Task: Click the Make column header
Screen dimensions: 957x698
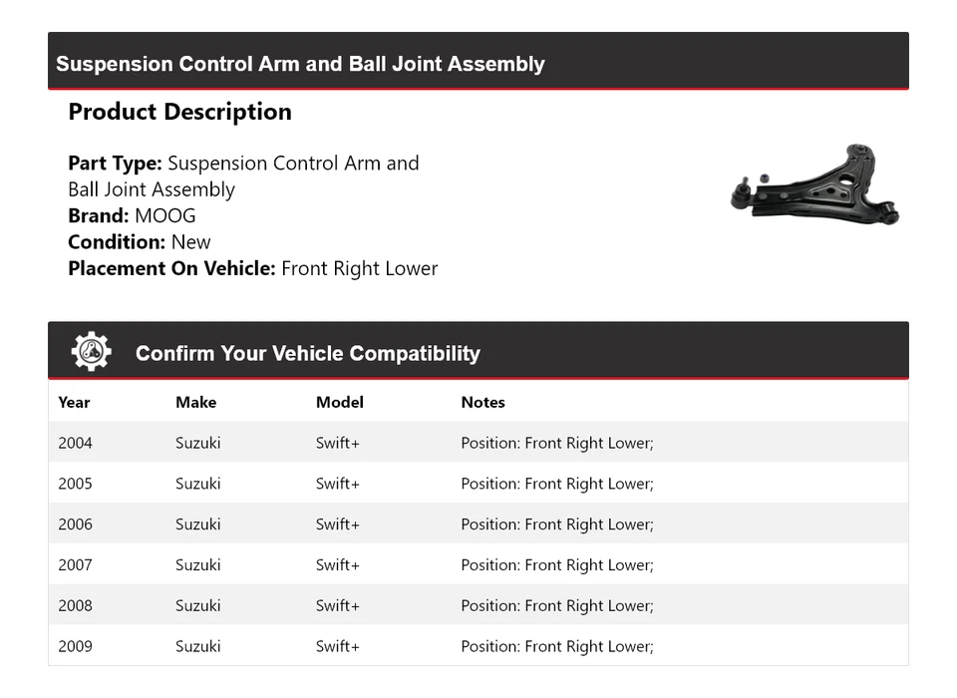Action: [x=195, y=402]
